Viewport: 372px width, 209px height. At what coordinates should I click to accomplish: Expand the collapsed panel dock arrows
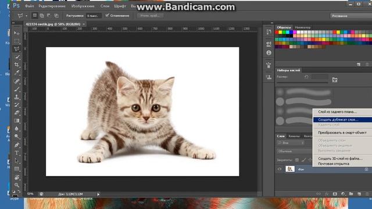[x=271, y=23]
